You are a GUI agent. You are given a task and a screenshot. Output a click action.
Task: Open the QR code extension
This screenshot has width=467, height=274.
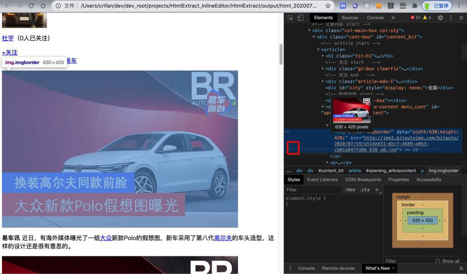391,5
